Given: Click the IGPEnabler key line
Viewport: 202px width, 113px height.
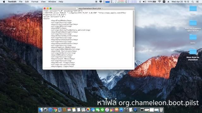Looking at the screenshot, I should pos(62,55).
